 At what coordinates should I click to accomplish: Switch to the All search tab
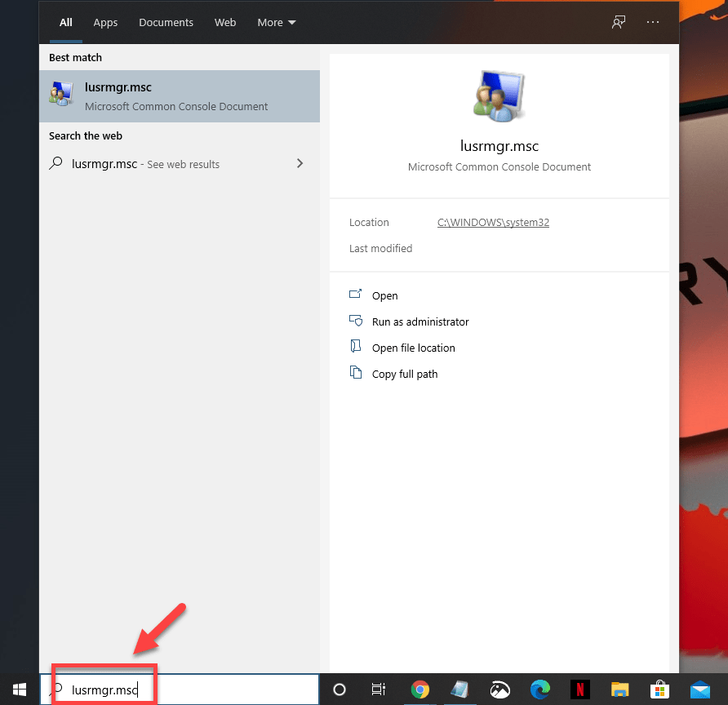tap(66, 22)
